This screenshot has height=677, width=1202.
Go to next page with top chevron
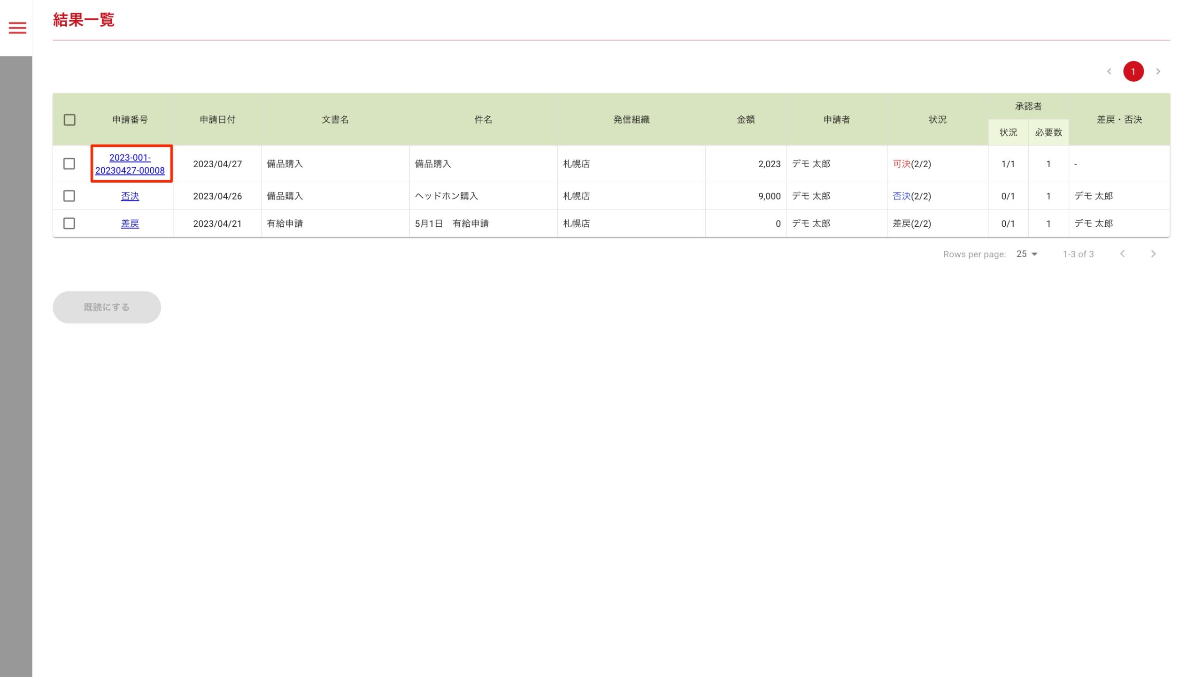click(x=1158, y=71)
